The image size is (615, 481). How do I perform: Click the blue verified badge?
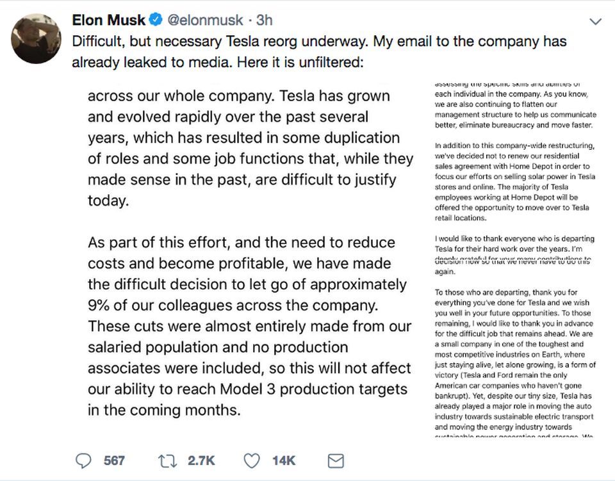[155, 20]
